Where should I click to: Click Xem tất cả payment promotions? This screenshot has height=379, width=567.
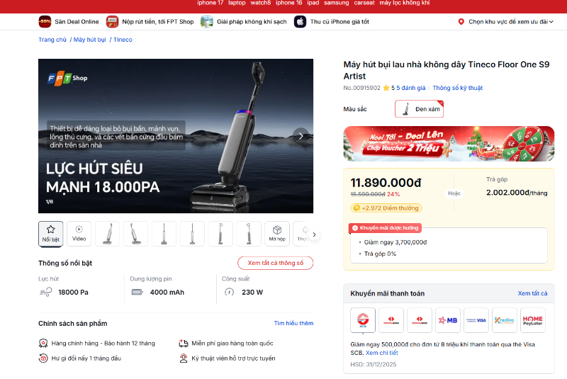532,293
